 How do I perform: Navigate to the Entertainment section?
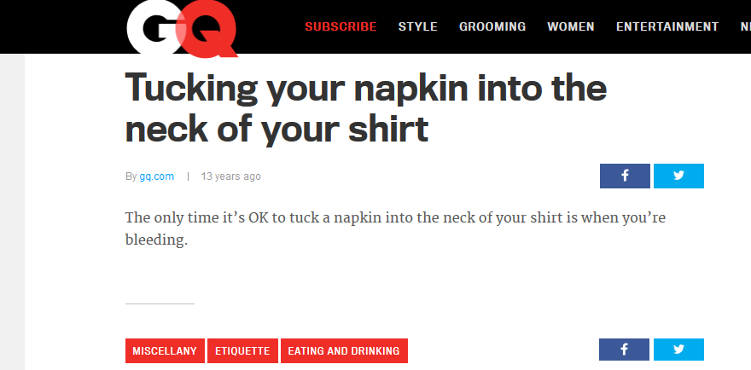pyautogui.click(x=667, y=26)
